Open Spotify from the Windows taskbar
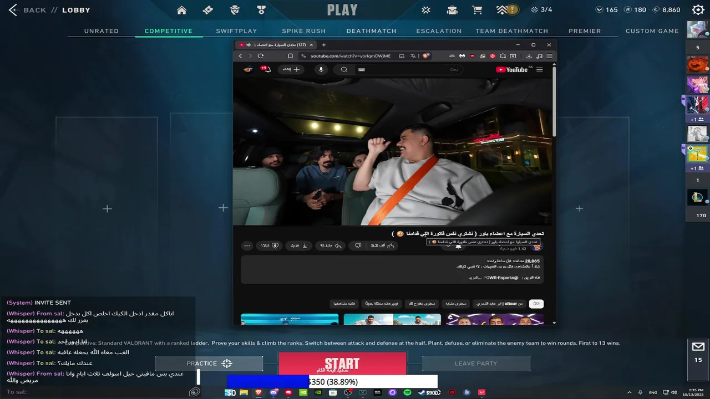710x399 pixels. [407, 392]
